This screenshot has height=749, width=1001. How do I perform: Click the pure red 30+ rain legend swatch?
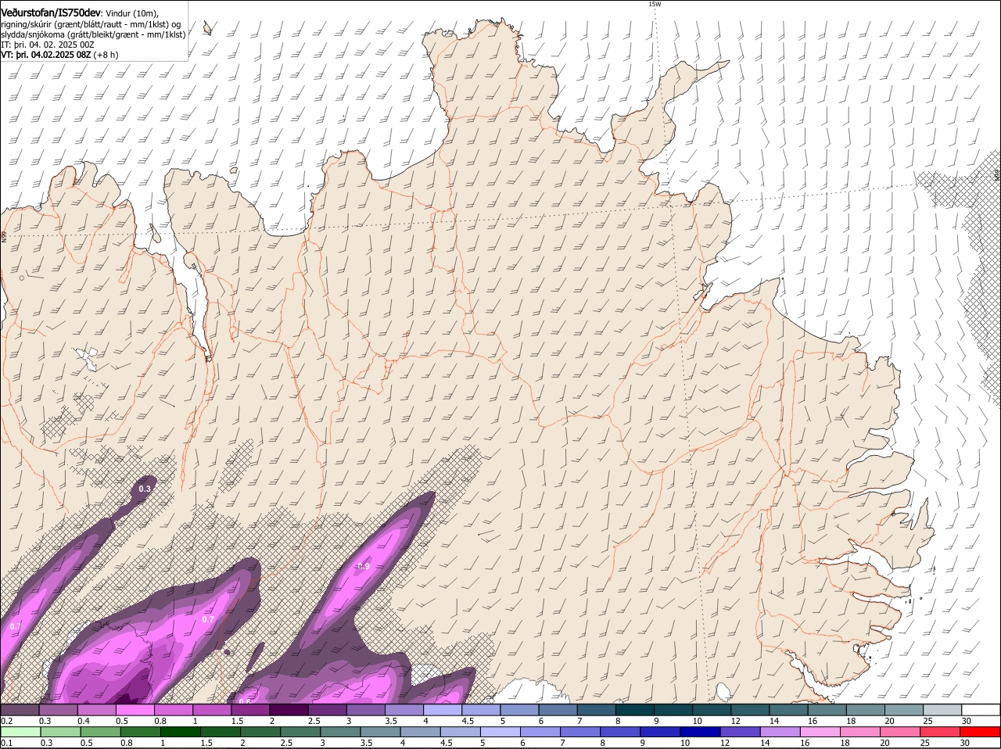(981, 733)
